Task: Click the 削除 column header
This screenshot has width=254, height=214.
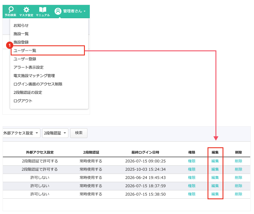Action: [238, 152]
